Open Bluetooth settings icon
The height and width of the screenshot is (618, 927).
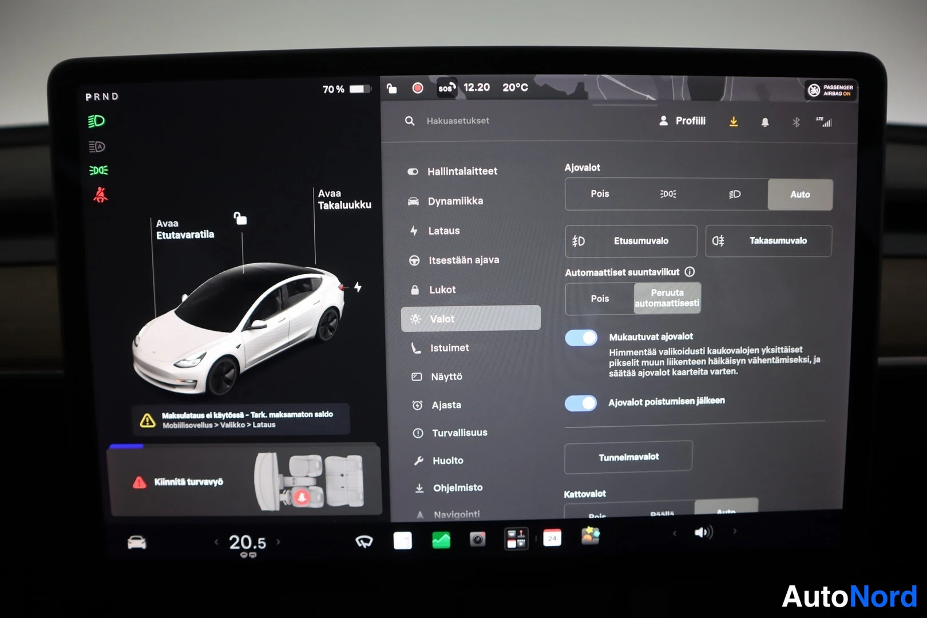(795, 122)
